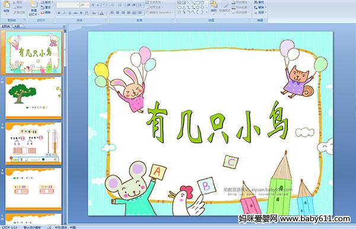
Task: Switch to the Slides tab in the pane
Action: pos(6,26)
